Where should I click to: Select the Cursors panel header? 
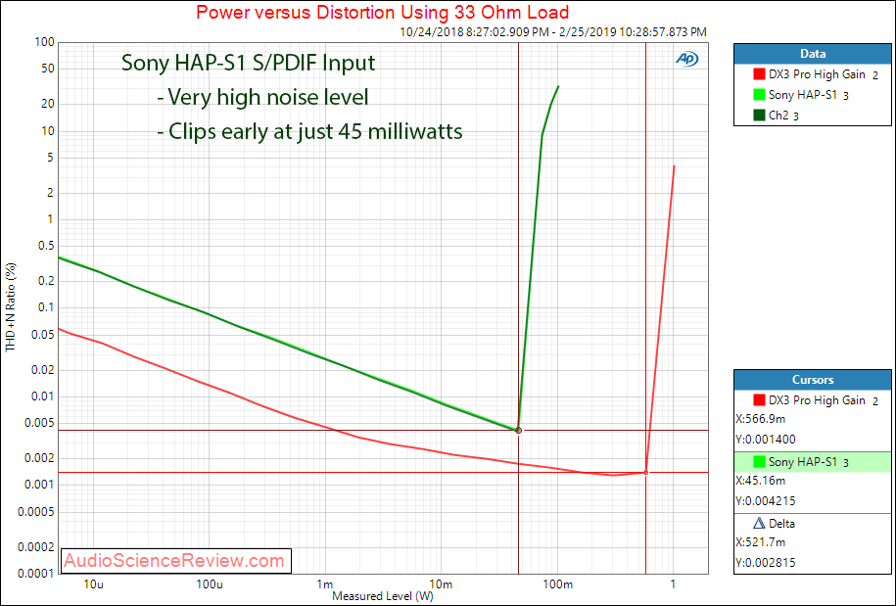(x=813, y=380)
